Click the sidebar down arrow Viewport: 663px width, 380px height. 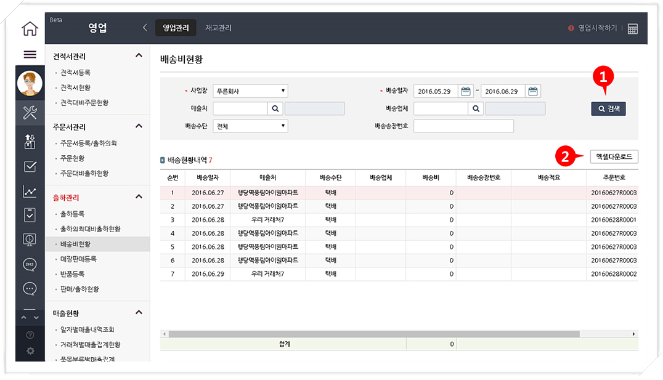[x=36, y=317]
